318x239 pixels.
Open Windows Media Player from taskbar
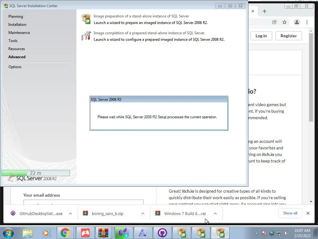(46, 233)
